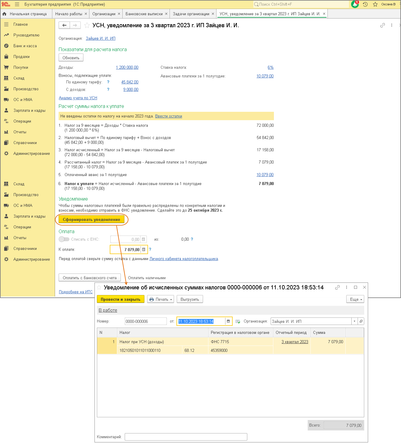
Task: Go forward with the right arrow button
Action: coord(75,25)
